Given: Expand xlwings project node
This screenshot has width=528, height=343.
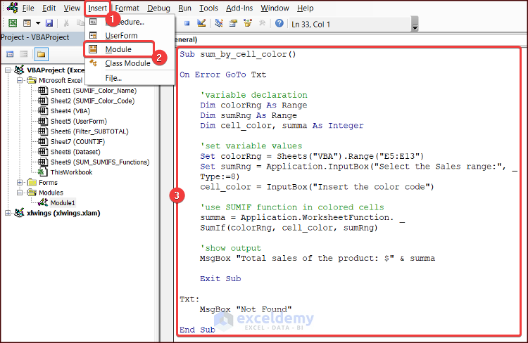Looking at the screenshot, I should [x=8, y=213].
